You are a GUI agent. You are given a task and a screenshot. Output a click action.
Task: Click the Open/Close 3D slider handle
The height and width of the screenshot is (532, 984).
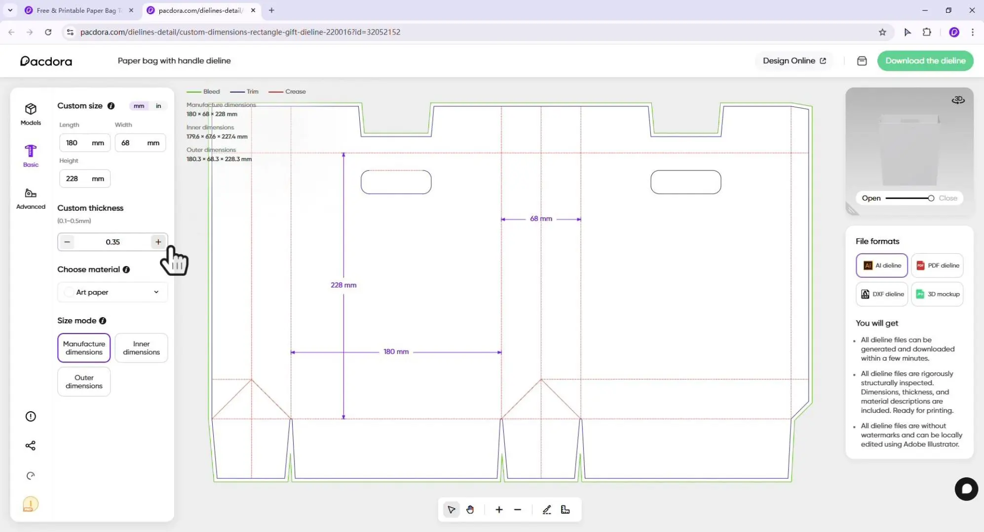coord(931,198)
